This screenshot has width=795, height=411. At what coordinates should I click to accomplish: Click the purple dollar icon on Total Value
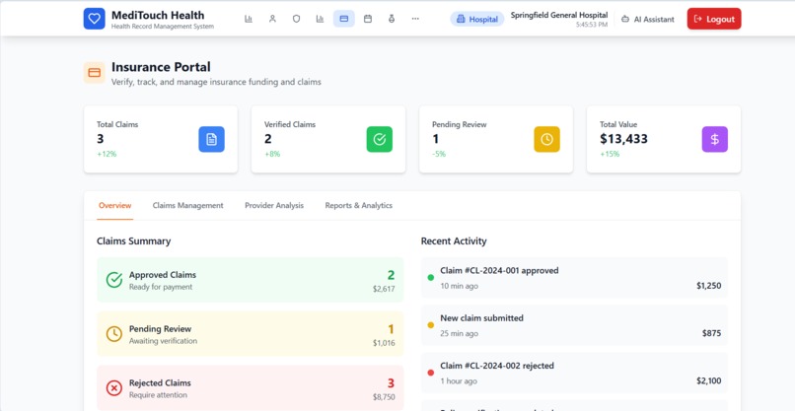click(715, 139)
